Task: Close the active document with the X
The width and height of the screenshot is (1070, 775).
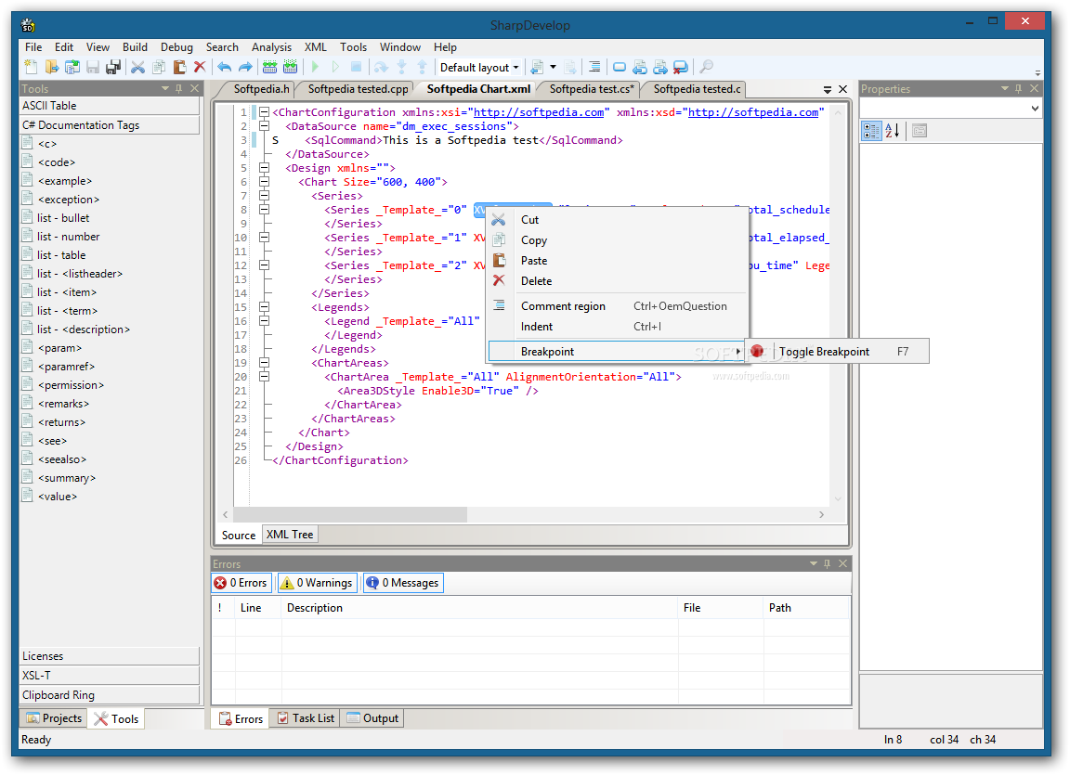Action: (842, 89)
